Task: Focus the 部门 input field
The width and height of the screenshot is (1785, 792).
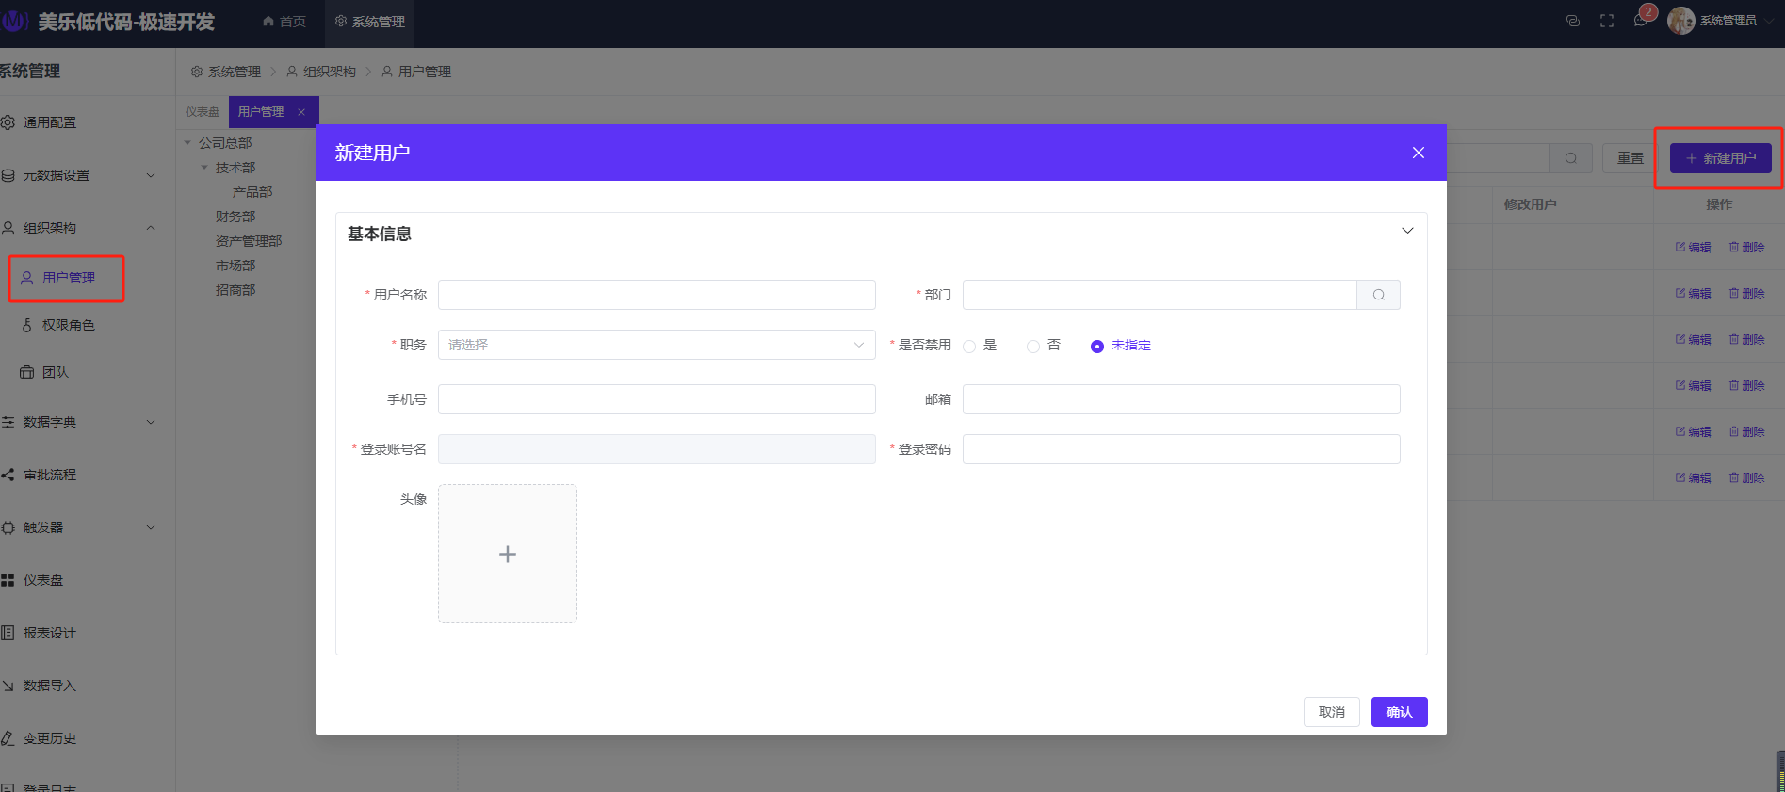Action: tap(1160, 295)
